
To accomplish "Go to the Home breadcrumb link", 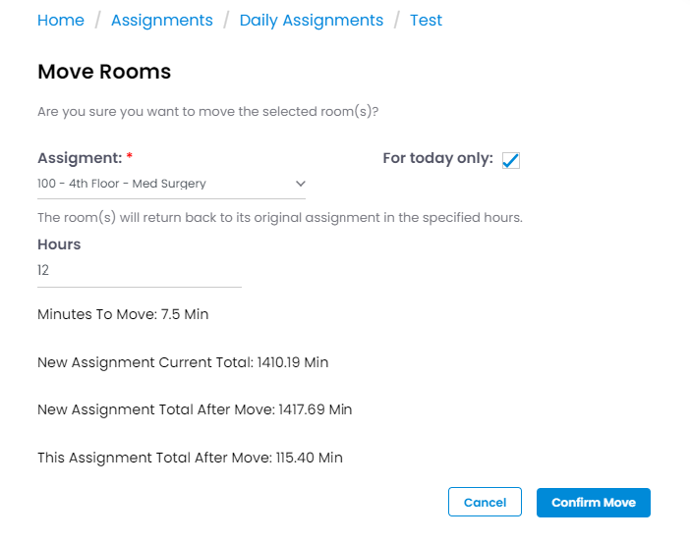I will (x=61, y=21).
